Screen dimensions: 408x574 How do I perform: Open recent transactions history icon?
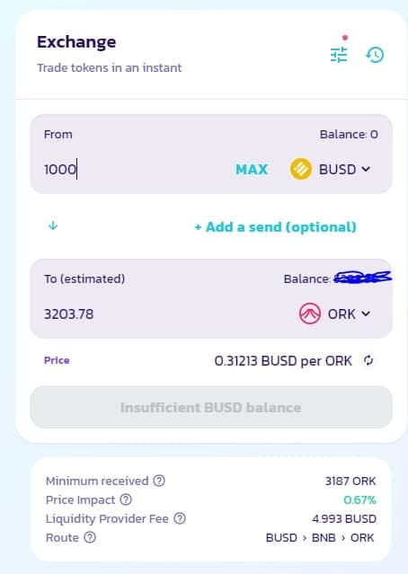pos(375,55)
